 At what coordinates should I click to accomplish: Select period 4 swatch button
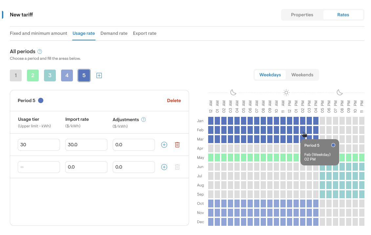point(67,75)
